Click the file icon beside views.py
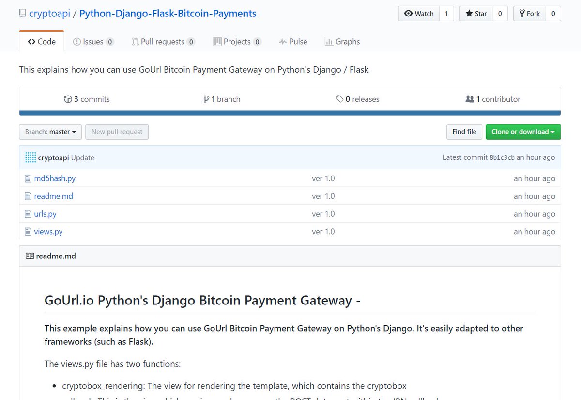The width and height of the screenshot is (581, 400). tap(28, 232)
